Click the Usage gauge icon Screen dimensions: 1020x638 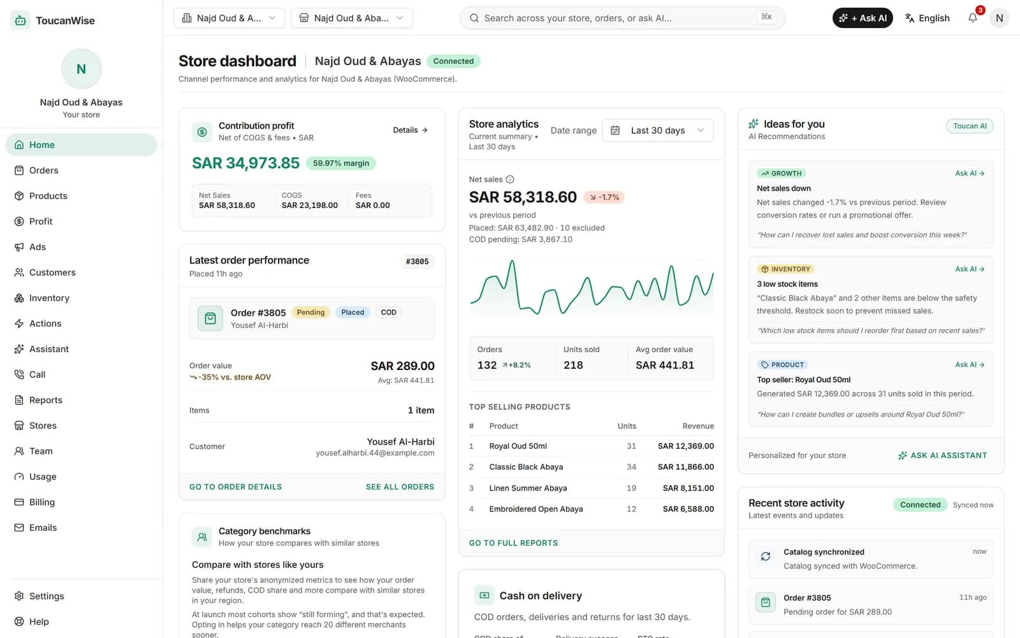click(19, 477)
